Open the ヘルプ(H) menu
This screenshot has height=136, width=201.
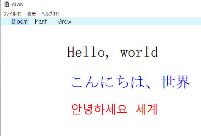[50, 14]
